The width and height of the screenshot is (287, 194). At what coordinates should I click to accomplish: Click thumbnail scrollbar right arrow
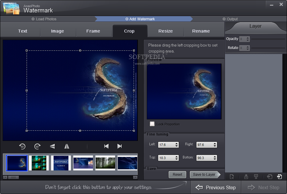click(x=135, y=177)
